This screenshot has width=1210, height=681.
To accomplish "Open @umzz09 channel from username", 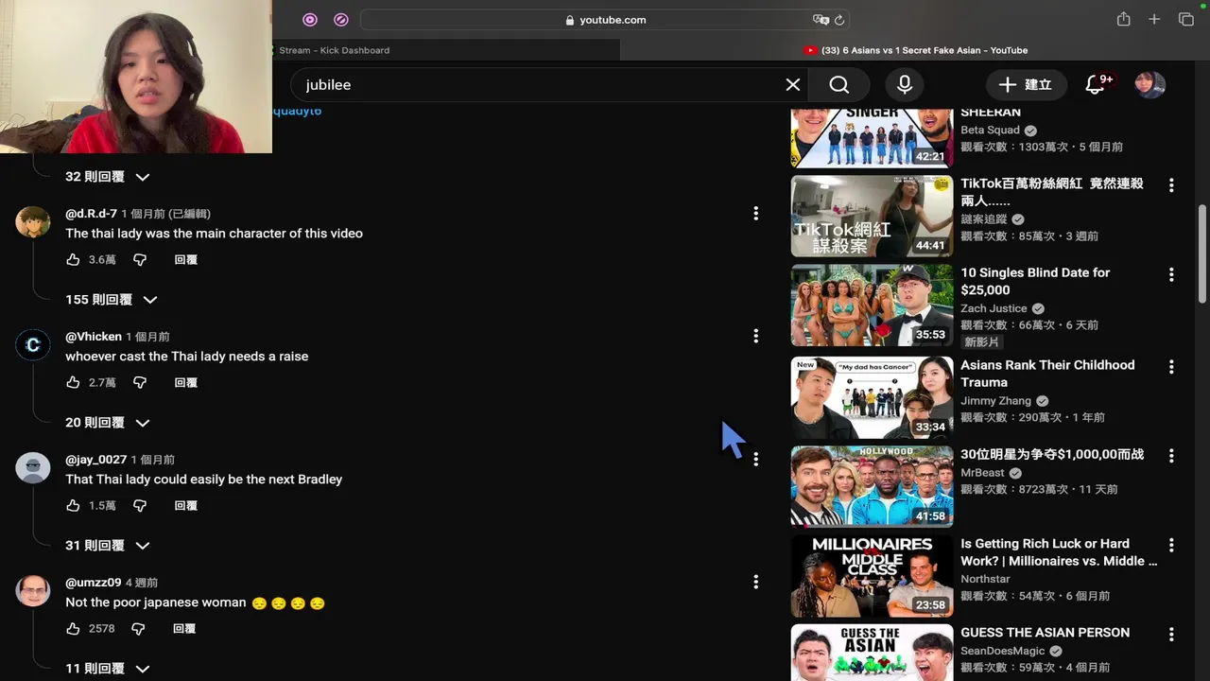I will (93, 583).
